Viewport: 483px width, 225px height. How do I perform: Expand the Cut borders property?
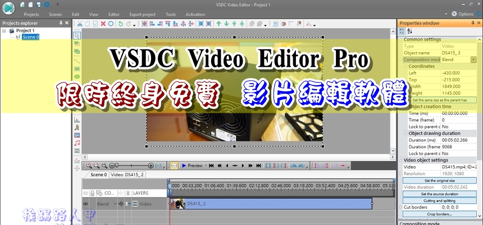[x=400, y=207]
